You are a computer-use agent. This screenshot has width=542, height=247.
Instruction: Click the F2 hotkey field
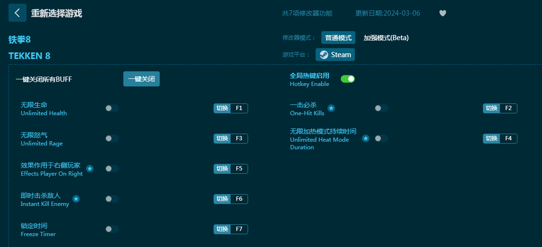pyautogui.click(x=508, y=108)
